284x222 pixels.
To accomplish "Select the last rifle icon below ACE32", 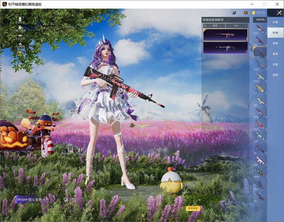I will (x=260, y=196).
